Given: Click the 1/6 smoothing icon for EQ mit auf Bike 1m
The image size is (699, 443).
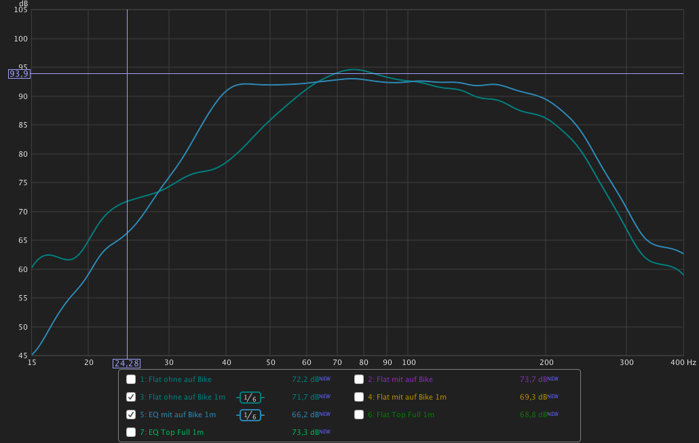Looking at the screenshot, I should click(250, 415).
